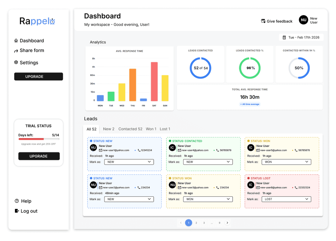Switch to the Contacted 52 tab
The height and width of the screenshot is (241, 336).
point(130,129)
